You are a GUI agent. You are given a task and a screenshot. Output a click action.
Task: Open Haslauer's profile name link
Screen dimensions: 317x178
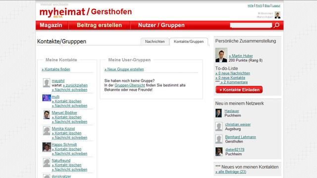232,111
